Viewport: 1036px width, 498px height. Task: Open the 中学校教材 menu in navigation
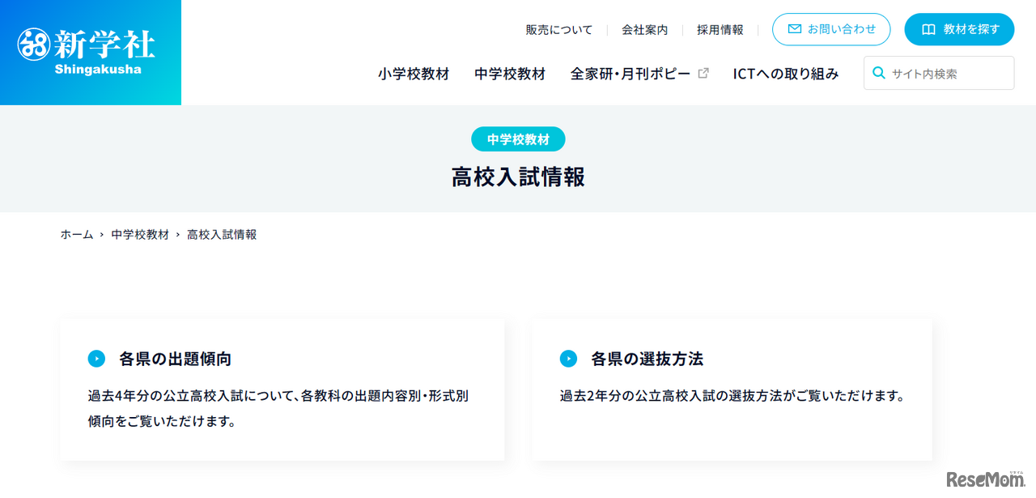(510, 74)
